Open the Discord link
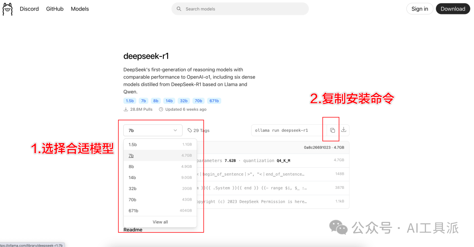The image size is (474, 247). click(29, 9)
